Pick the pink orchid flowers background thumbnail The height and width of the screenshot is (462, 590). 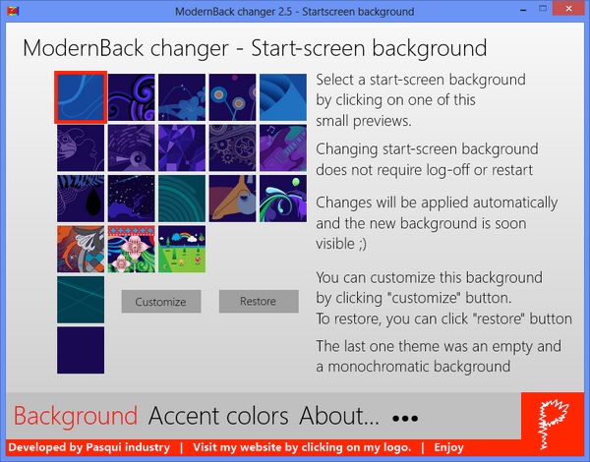[132, 249]
